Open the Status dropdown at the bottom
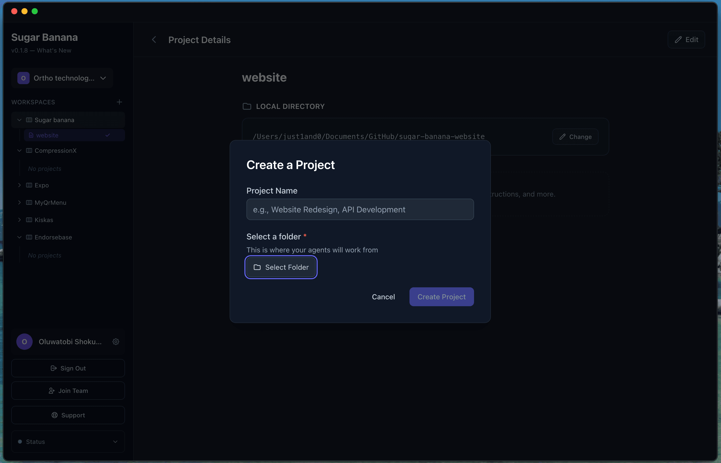The width and height of the screenshot is (721, 463). 115,441
